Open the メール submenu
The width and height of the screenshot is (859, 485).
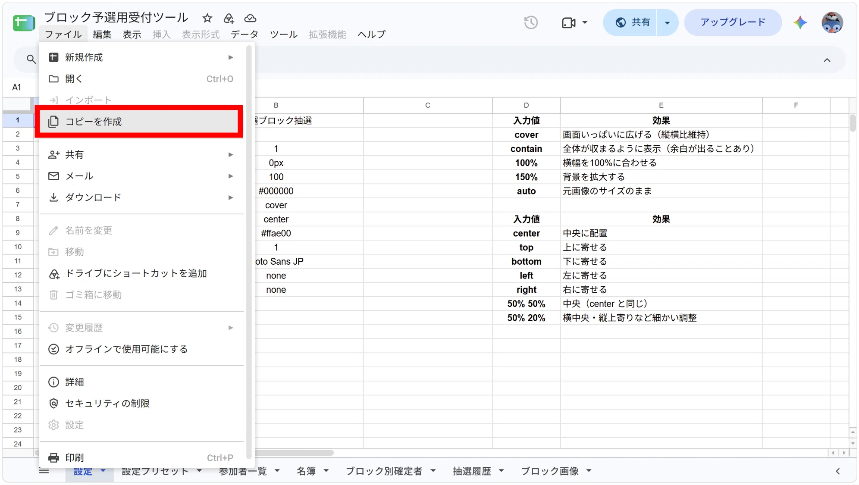click(x=141, y=176)
